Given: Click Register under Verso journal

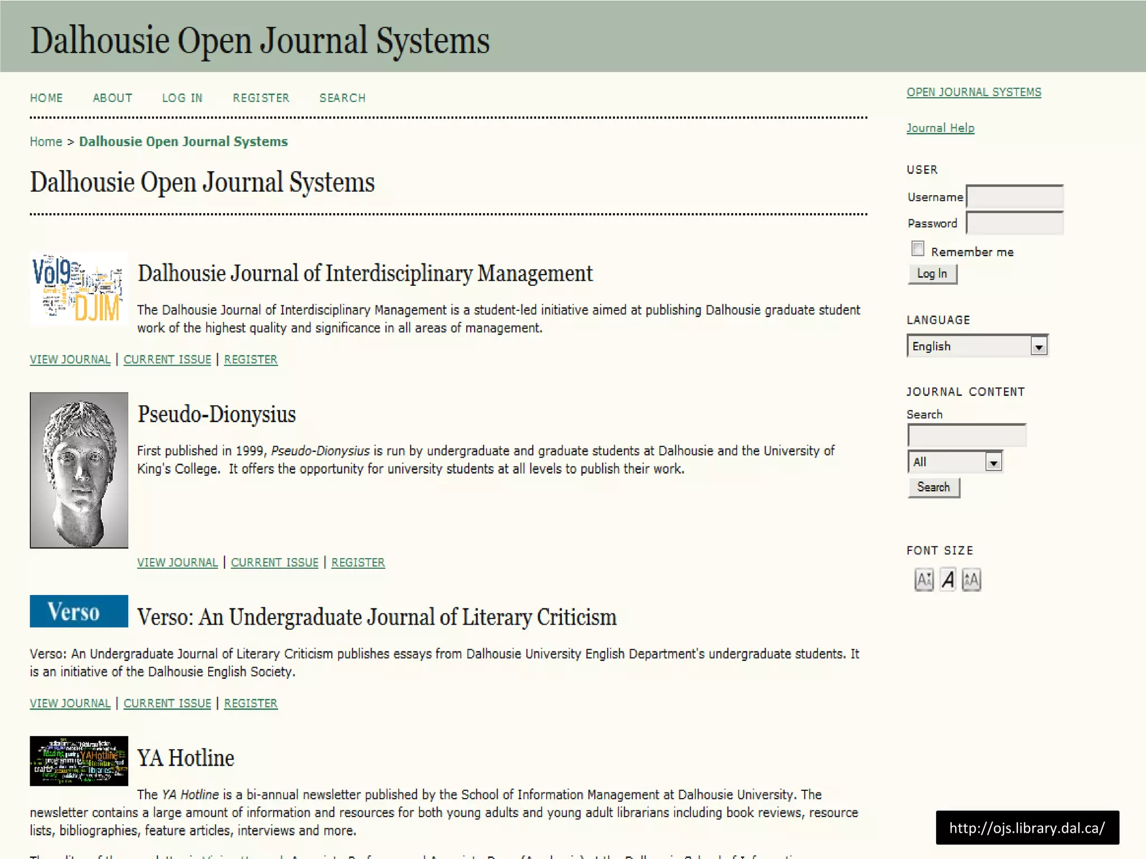Looking at the screenshot, I should 251,704.
